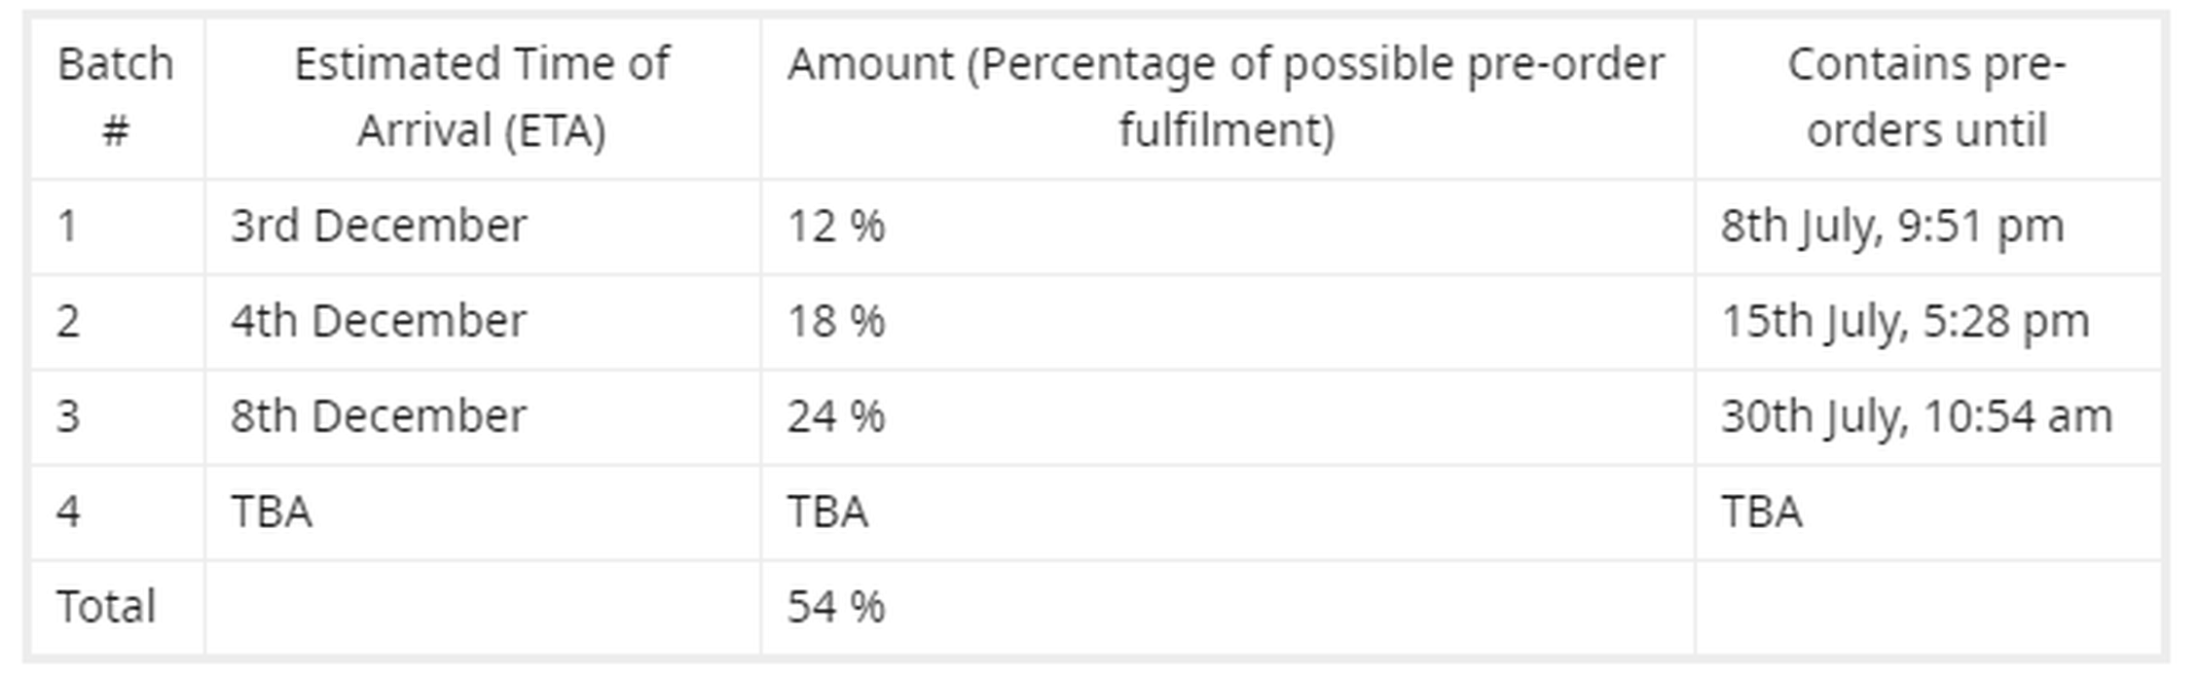The height and width of the screenshot is (673, 2199).
Task: Click the 3rd December cell
Action: 482,226
